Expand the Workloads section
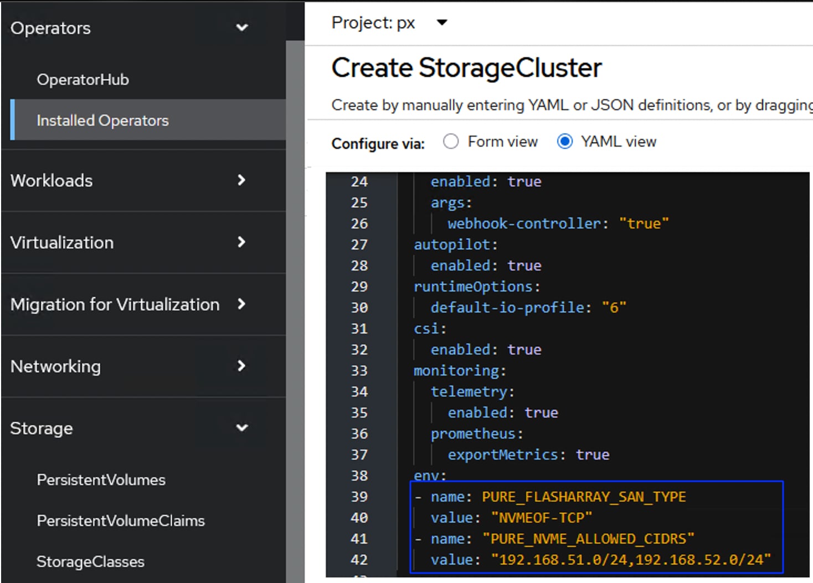Image resolution: width=813 pixels, height=583 pixels. [x=52, y=181]
